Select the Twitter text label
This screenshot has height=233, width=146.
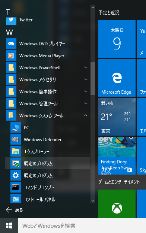[26, 20]
